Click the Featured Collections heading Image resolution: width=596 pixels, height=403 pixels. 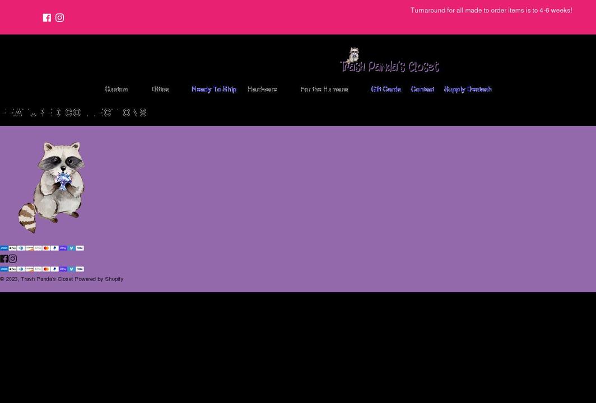click(74, 113)
